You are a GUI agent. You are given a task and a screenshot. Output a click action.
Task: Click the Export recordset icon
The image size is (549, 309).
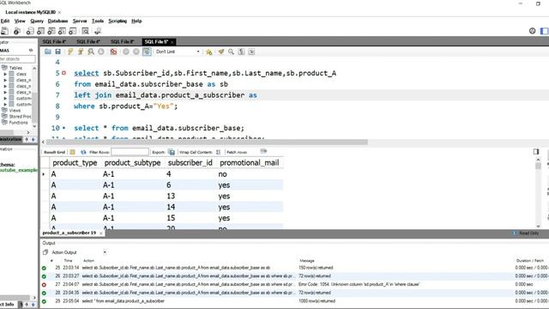click(172, 152)
